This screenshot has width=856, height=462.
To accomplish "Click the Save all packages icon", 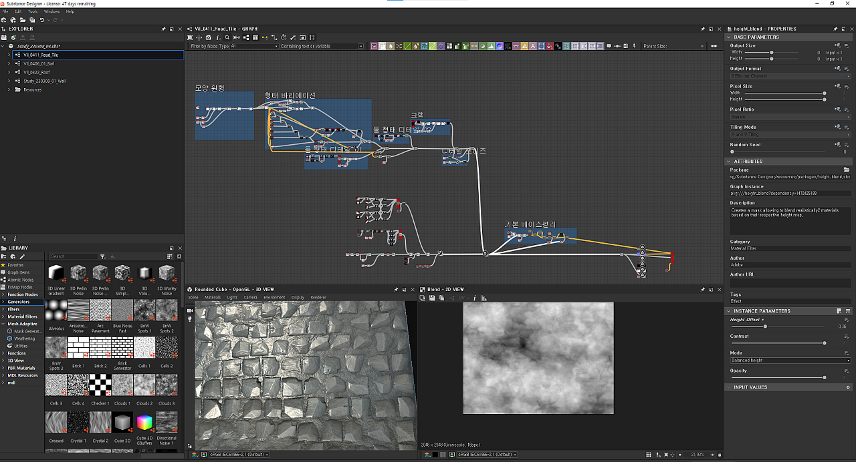I will [31, 20].
